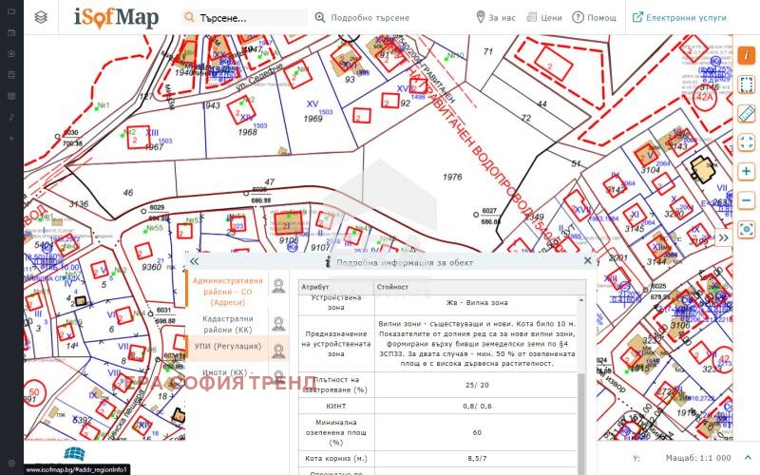Locate Кадастрални райони object on map
760x475 pixels.
(x=278, y=324)
